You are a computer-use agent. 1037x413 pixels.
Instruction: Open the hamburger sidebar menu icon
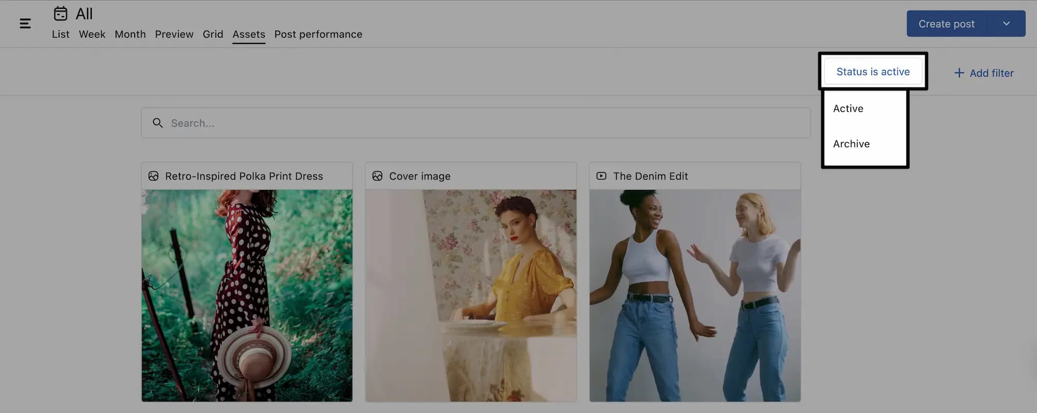[25, 23]
